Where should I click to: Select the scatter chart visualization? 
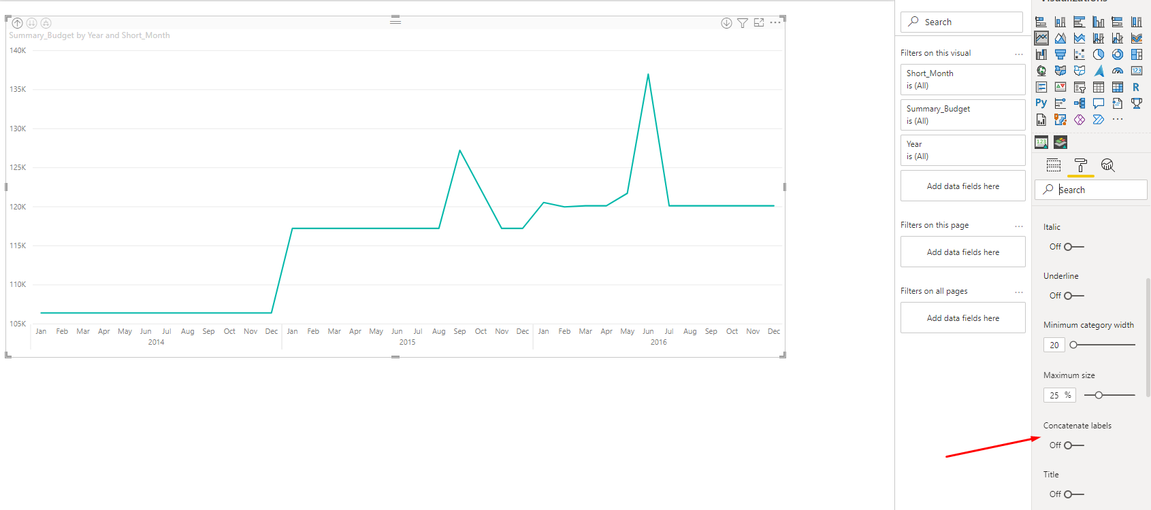point(1080,54)
